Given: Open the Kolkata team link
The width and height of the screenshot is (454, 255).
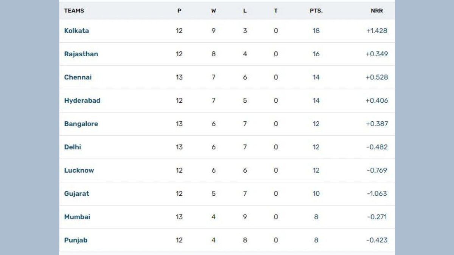Looking at the screenshot, I should coord(76,31).
